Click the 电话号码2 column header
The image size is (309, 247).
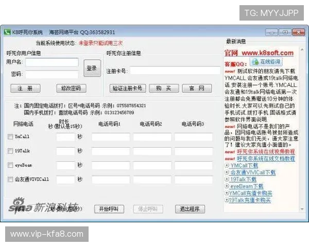click(x=151, y=124)
